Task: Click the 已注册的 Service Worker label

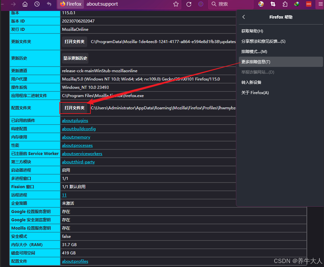Action: point(35,154)
